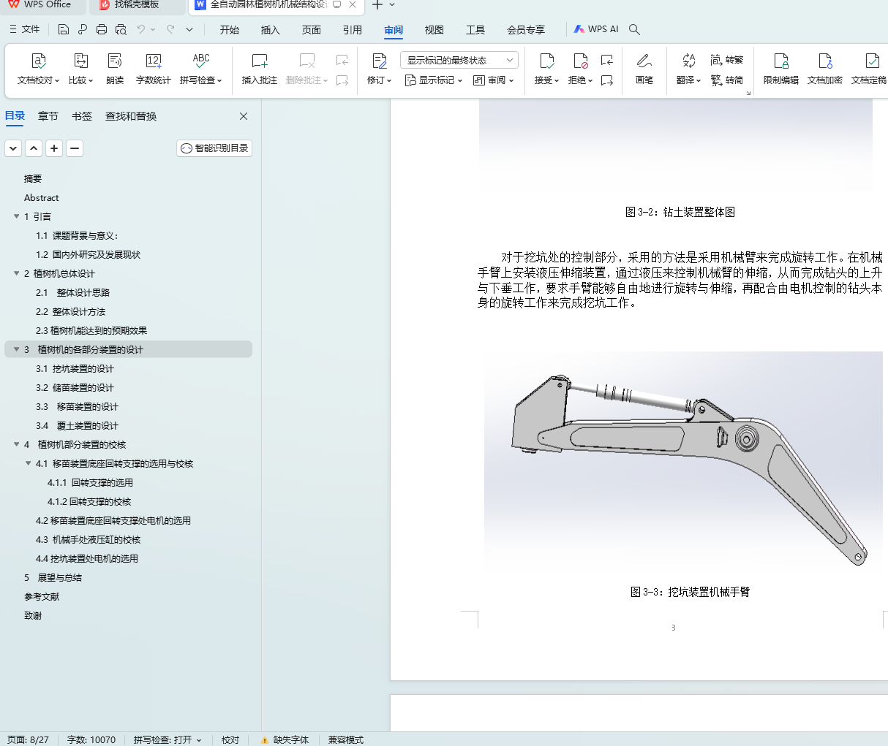Open 字数统计 word count
The height and width of the screenshot is (746, 888).
154,69
